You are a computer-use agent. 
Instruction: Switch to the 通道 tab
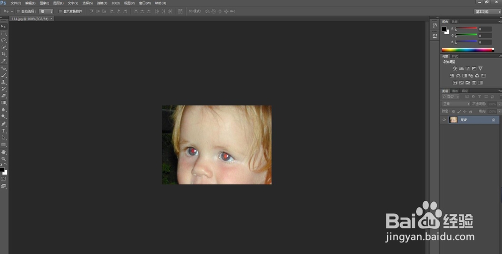(x=455, y=91)
